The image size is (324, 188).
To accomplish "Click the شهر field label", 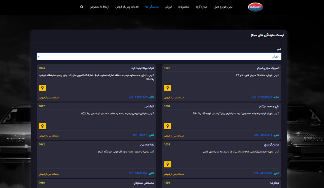I will pyautogui.click(x=279, y=49).
